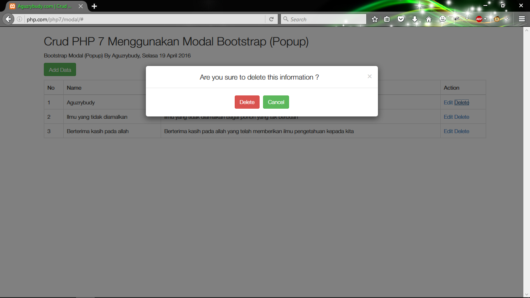This screenshot has height=298, width=530.
Task: Save page to Pocket
Action: [401, 19]
